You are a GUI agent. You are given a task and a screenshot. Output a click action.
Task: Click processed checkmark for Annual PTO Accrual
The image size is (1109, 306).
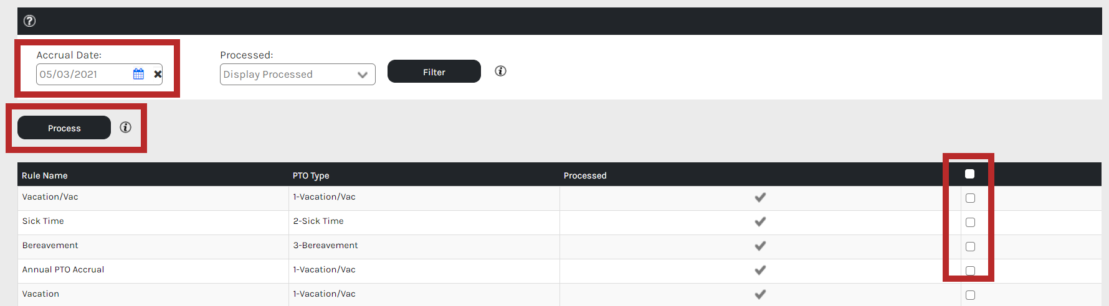[760, 270]
